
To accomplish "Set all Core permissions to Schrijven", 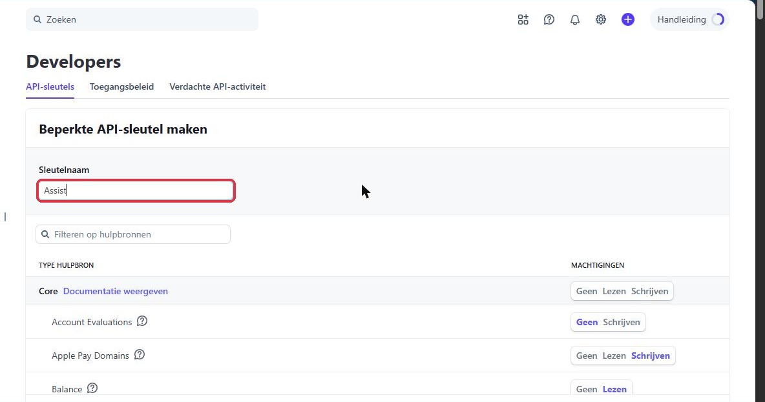I will pos(649,291).
